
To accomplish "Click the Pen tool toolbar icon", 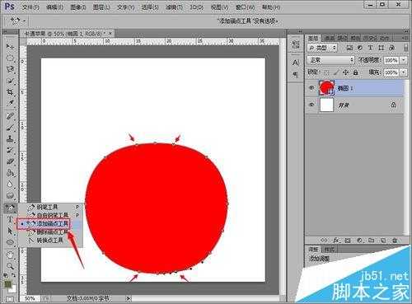I will point(10,208).
